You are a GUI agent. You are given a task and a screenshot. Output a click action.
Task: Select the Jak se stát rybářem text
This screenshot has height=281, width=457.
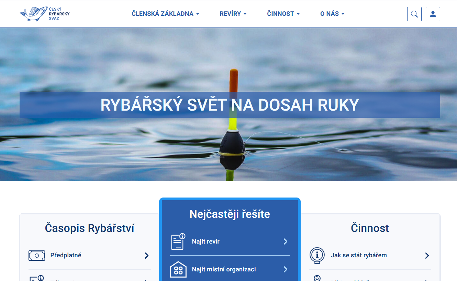tap(359, 255)
